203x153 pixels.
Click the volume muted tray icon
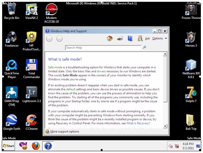pyautogui.click(x=171, y=146)
